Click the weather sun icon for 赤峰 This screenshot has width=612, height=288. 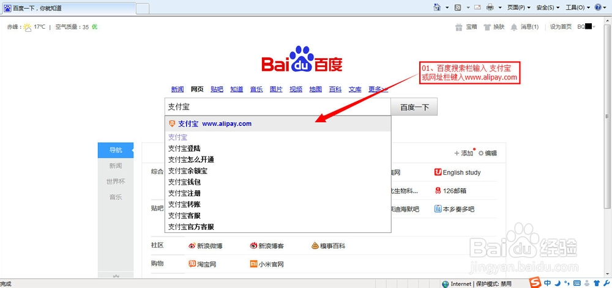point(28,28)
